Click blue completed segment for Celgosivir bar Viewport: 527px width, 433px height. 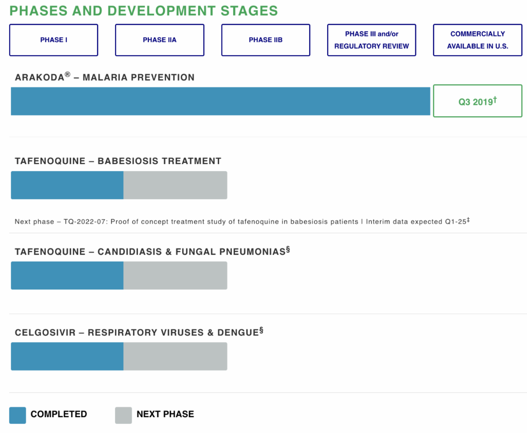tap(67, 356)
